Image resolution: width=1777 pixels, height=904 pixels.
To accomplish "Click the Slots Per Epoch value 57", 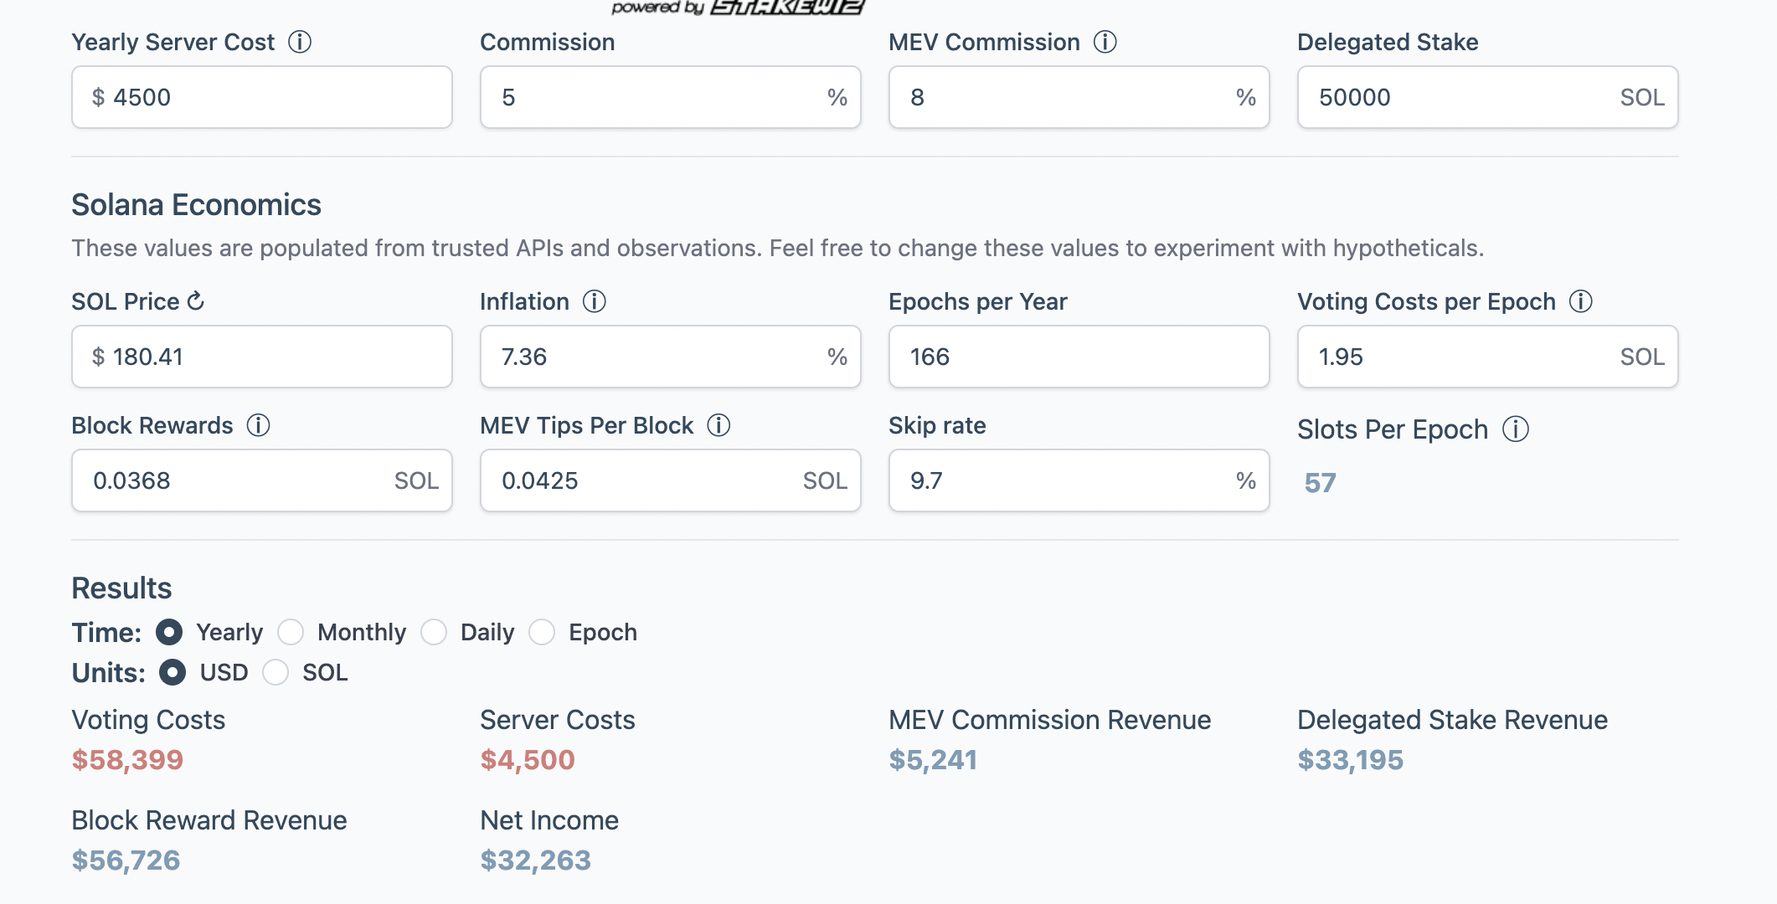I will pos(1320,483).
